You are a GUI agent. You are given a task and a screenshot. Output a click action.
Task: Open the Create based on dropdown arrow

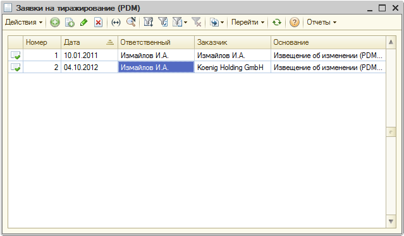pos(222,23)
